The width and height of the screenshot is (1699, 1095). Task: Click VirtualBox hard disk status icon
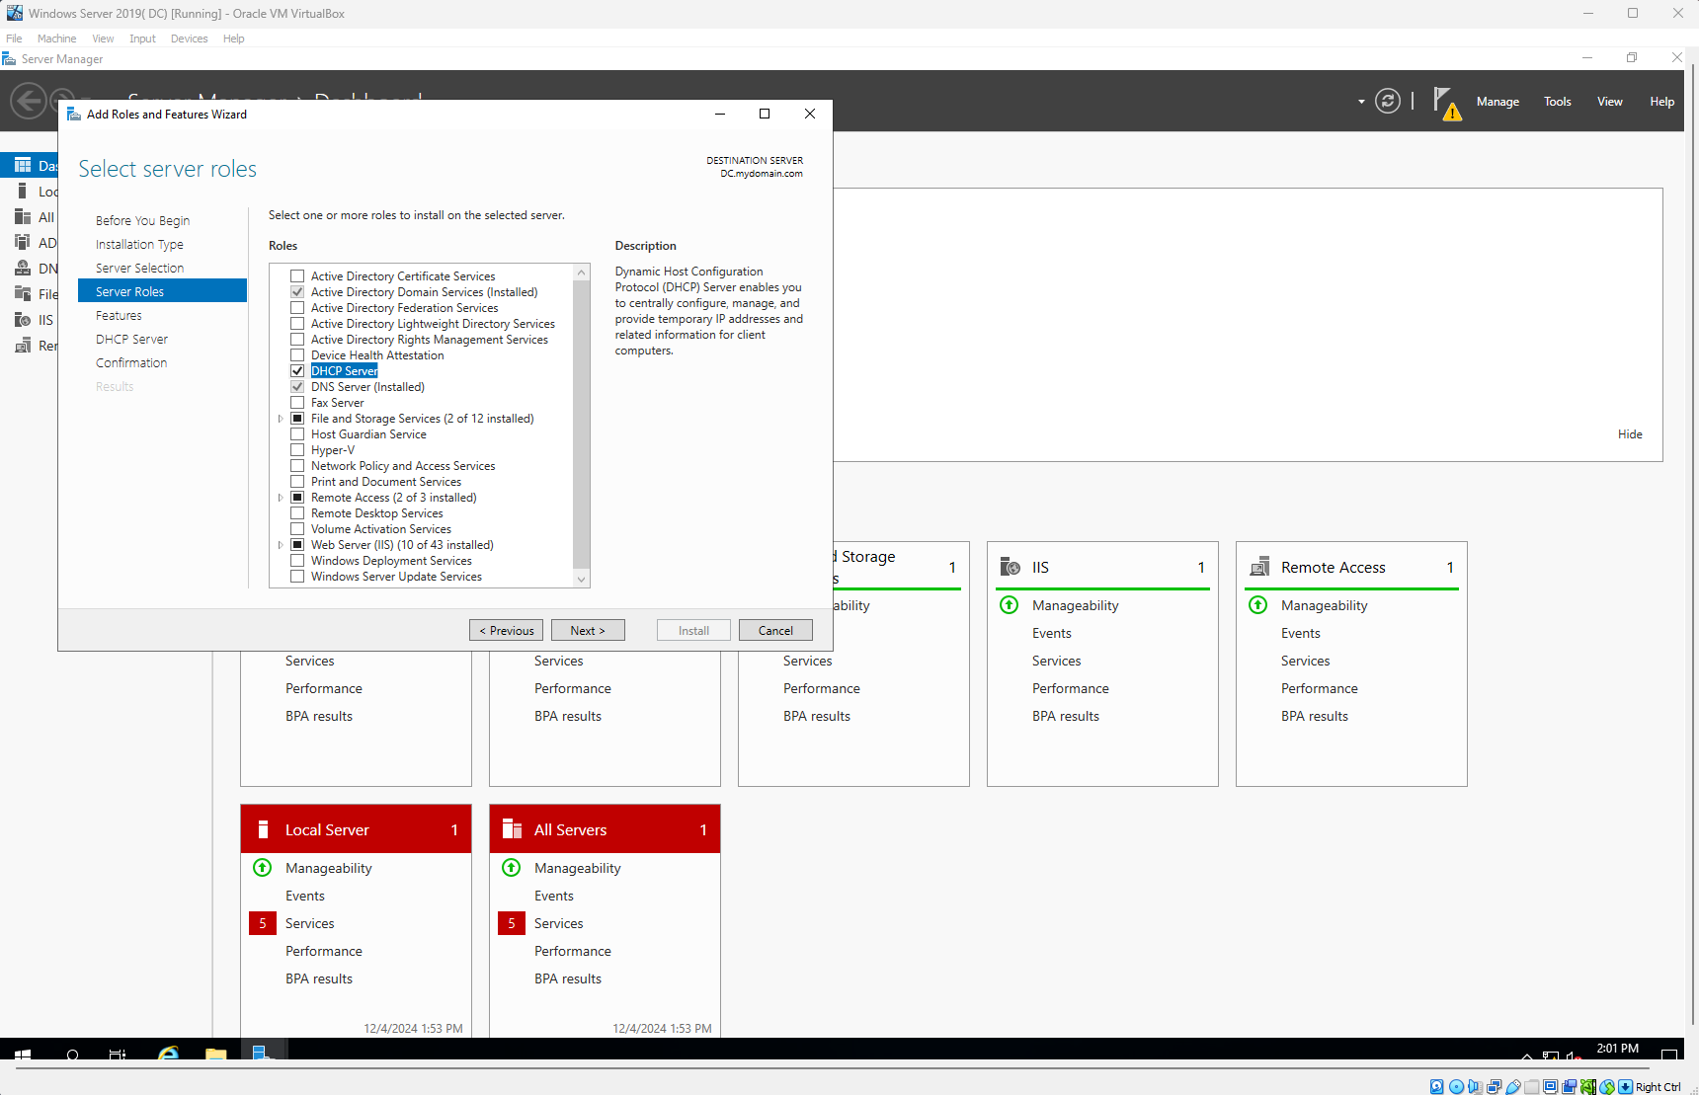tap(1437, 1087)
